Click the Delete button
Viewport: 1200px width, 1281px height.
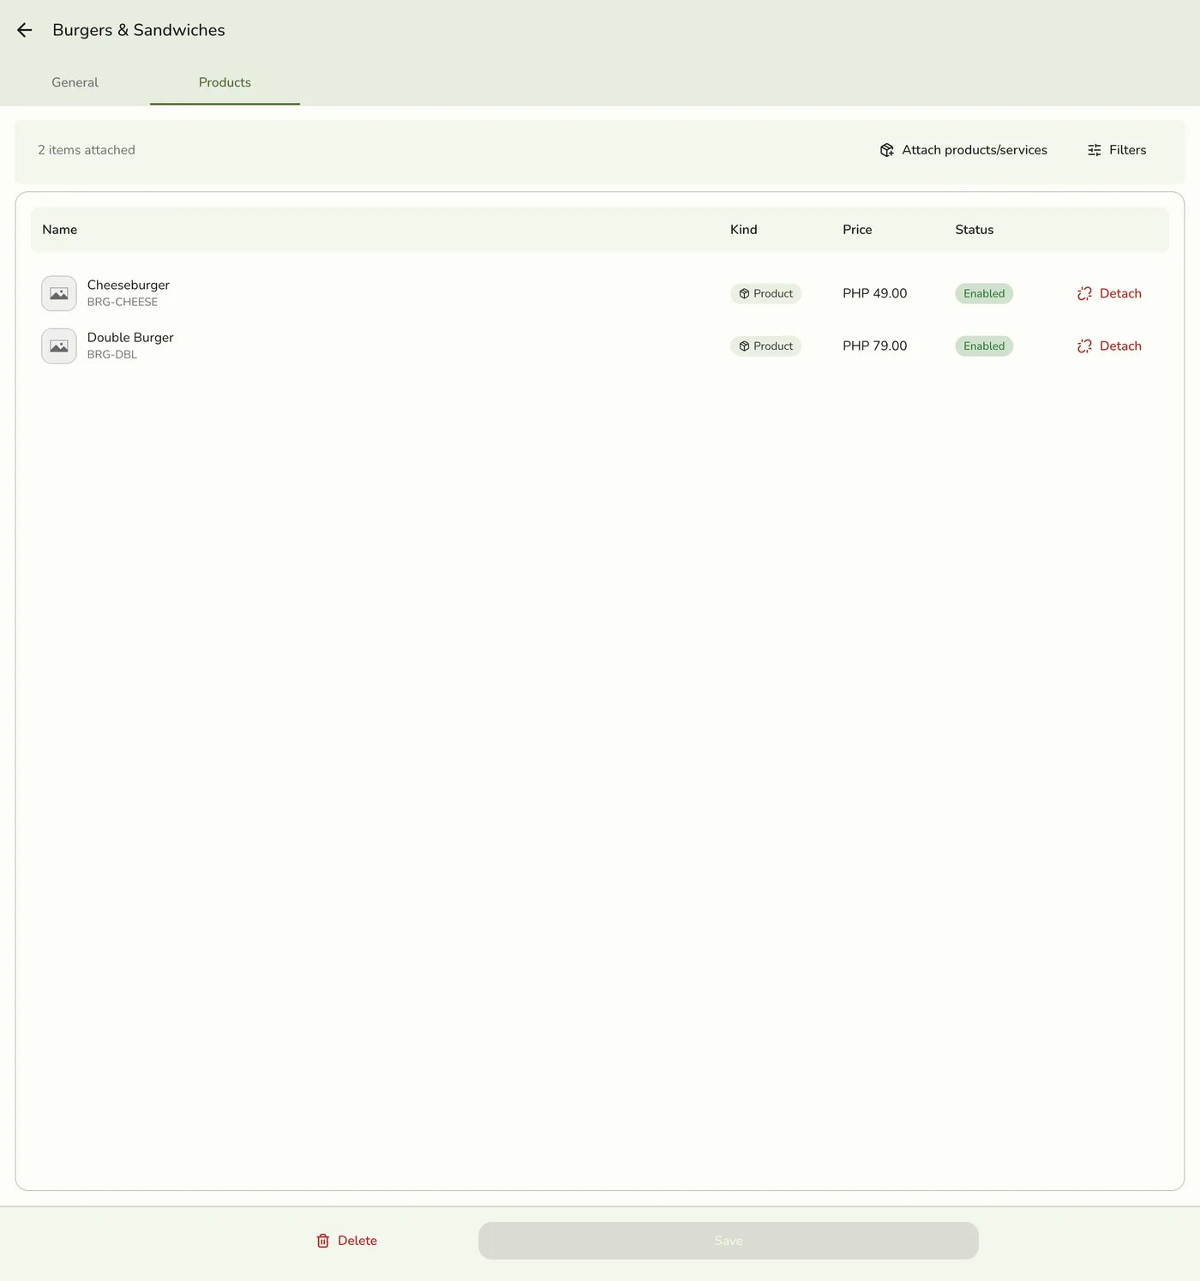click(346, 1241)
